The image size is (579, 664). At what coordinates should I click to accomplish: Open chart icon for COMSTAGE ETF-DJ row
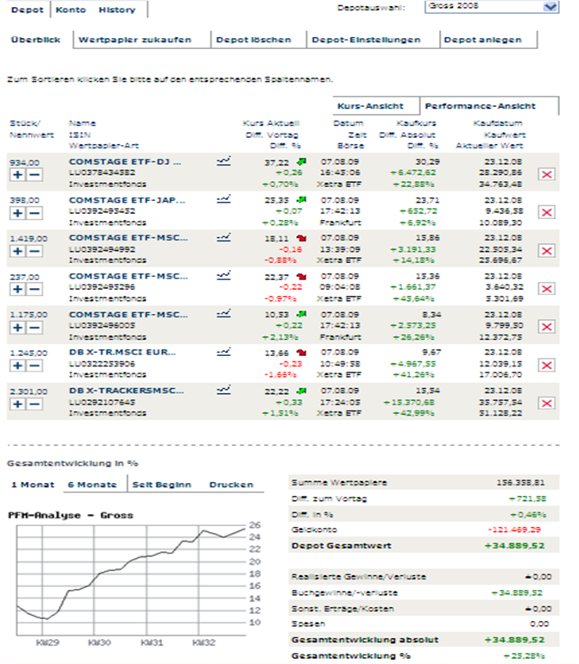(x=223, y=160)
